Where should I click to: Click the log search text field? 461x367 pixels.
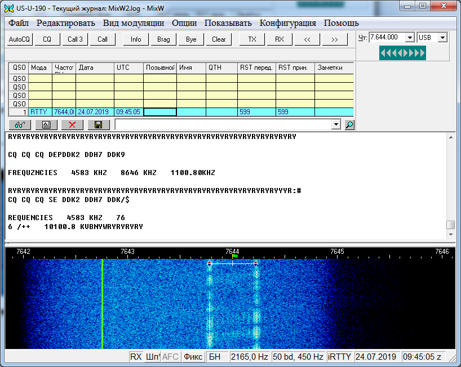[223, 124]
